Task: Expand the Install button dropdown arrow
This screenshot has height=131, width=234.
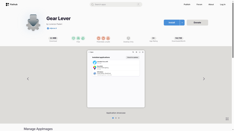Action: [182, 22]
